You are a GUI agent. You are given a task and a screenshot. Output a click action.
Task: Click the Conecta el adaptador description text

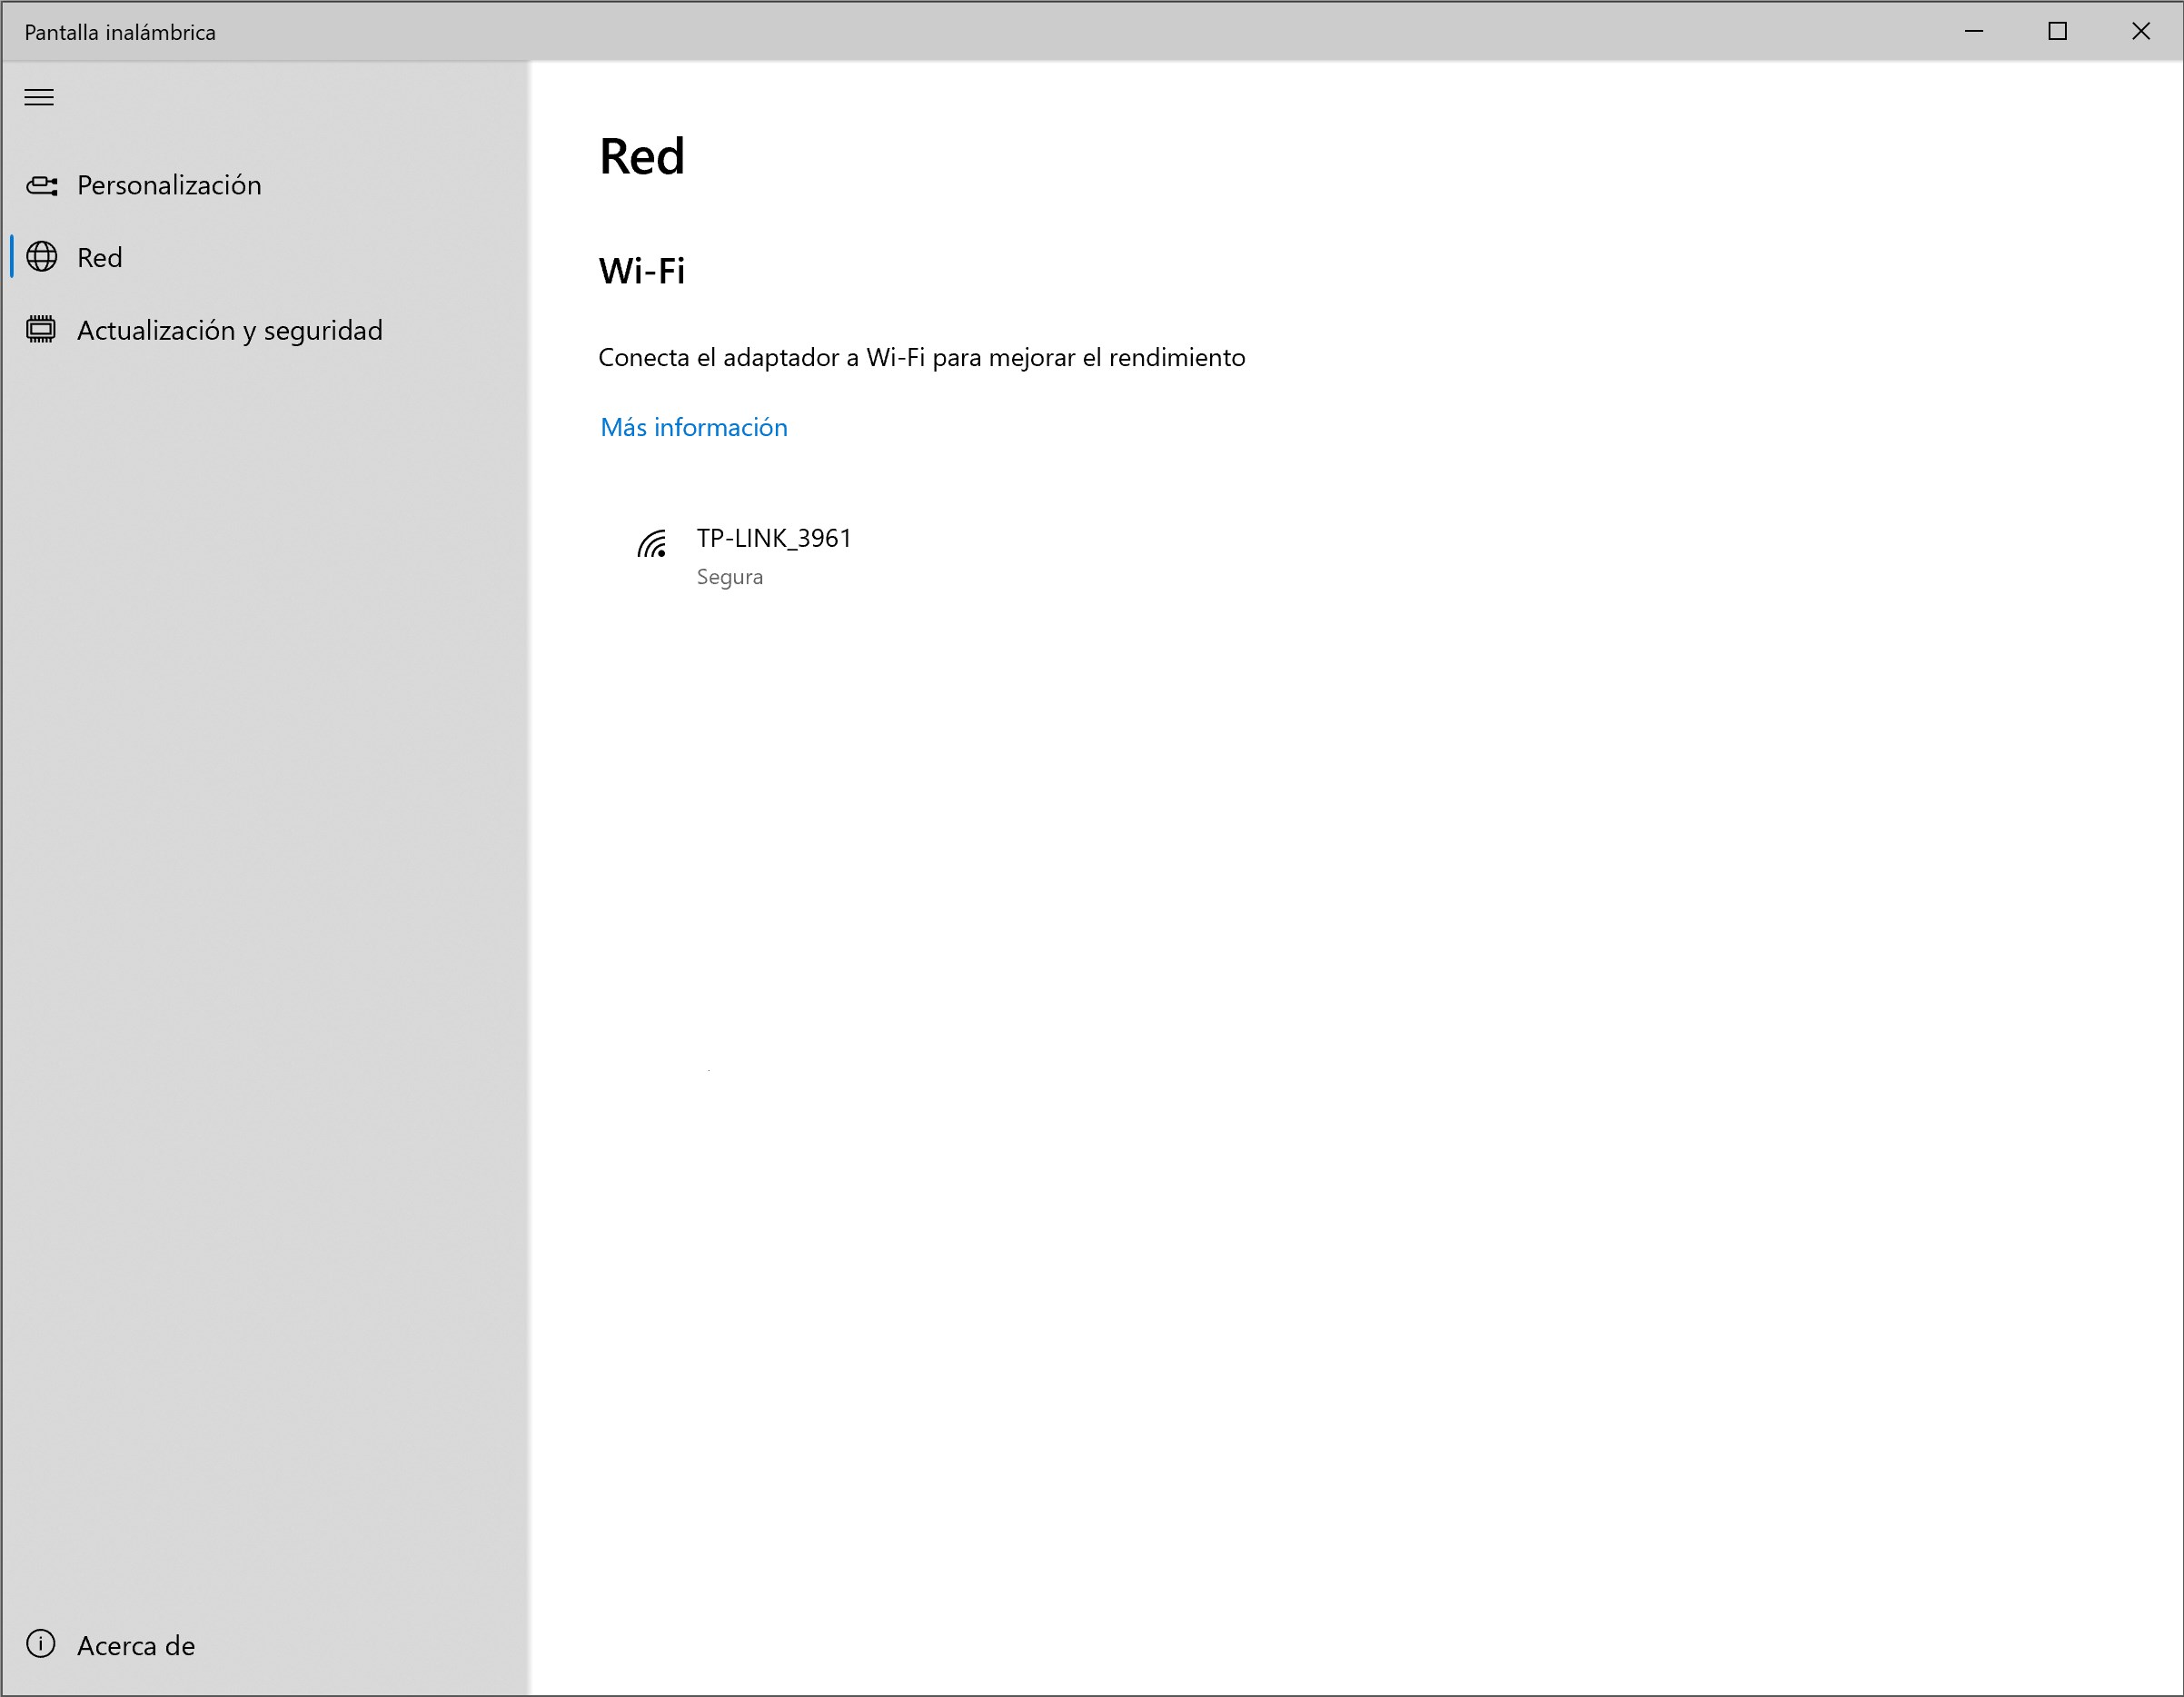coord(922,357)
